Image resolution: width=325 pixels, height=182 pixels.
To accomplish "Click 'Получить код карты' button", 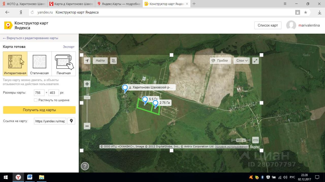I will tap(39, 110).
